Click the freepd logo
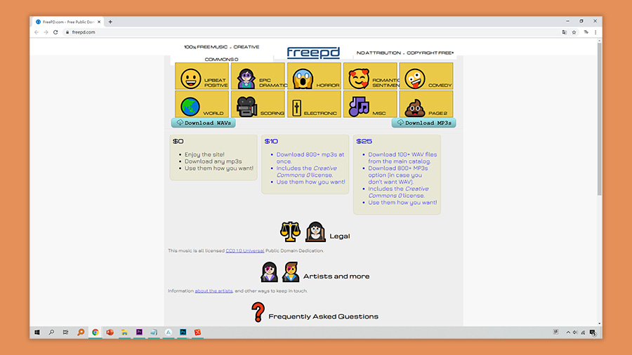Viewport: 632px width, 355px height. (313, 53)
